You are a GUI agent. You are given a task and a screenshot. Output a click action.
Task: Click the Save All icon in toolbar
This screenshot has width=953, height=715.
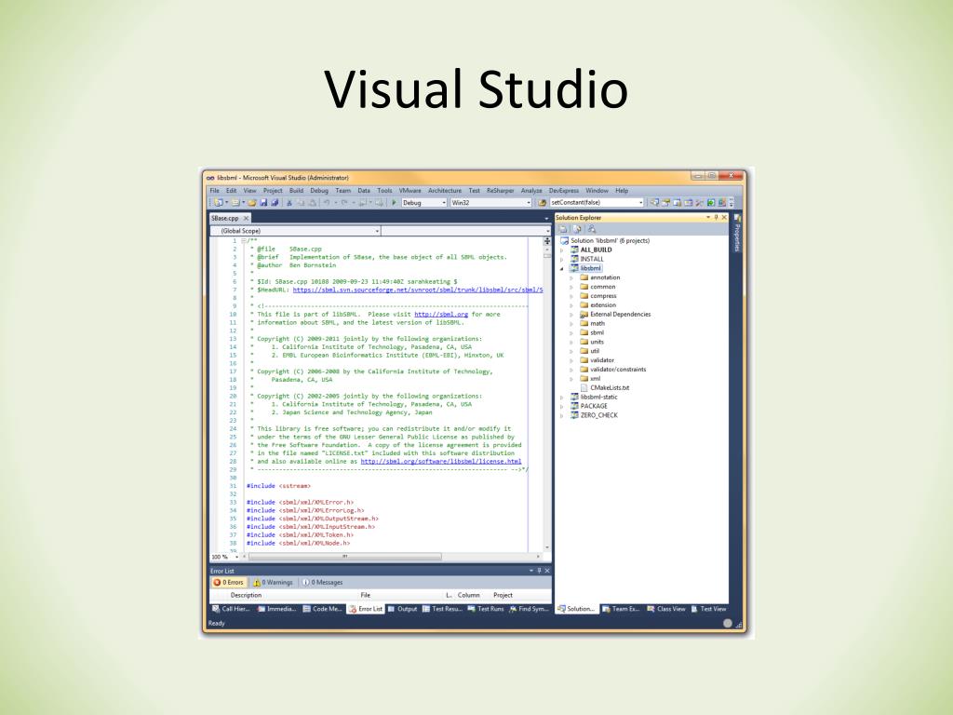coord(275,202)
